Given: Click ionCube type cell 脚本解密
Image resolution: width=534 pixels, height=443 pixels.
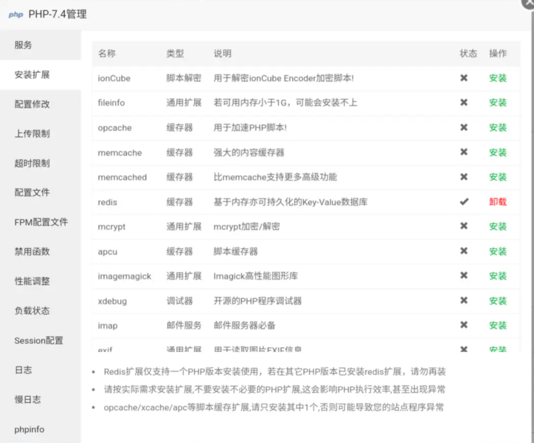Looking at the screenshot, I should tap(184, 78).
